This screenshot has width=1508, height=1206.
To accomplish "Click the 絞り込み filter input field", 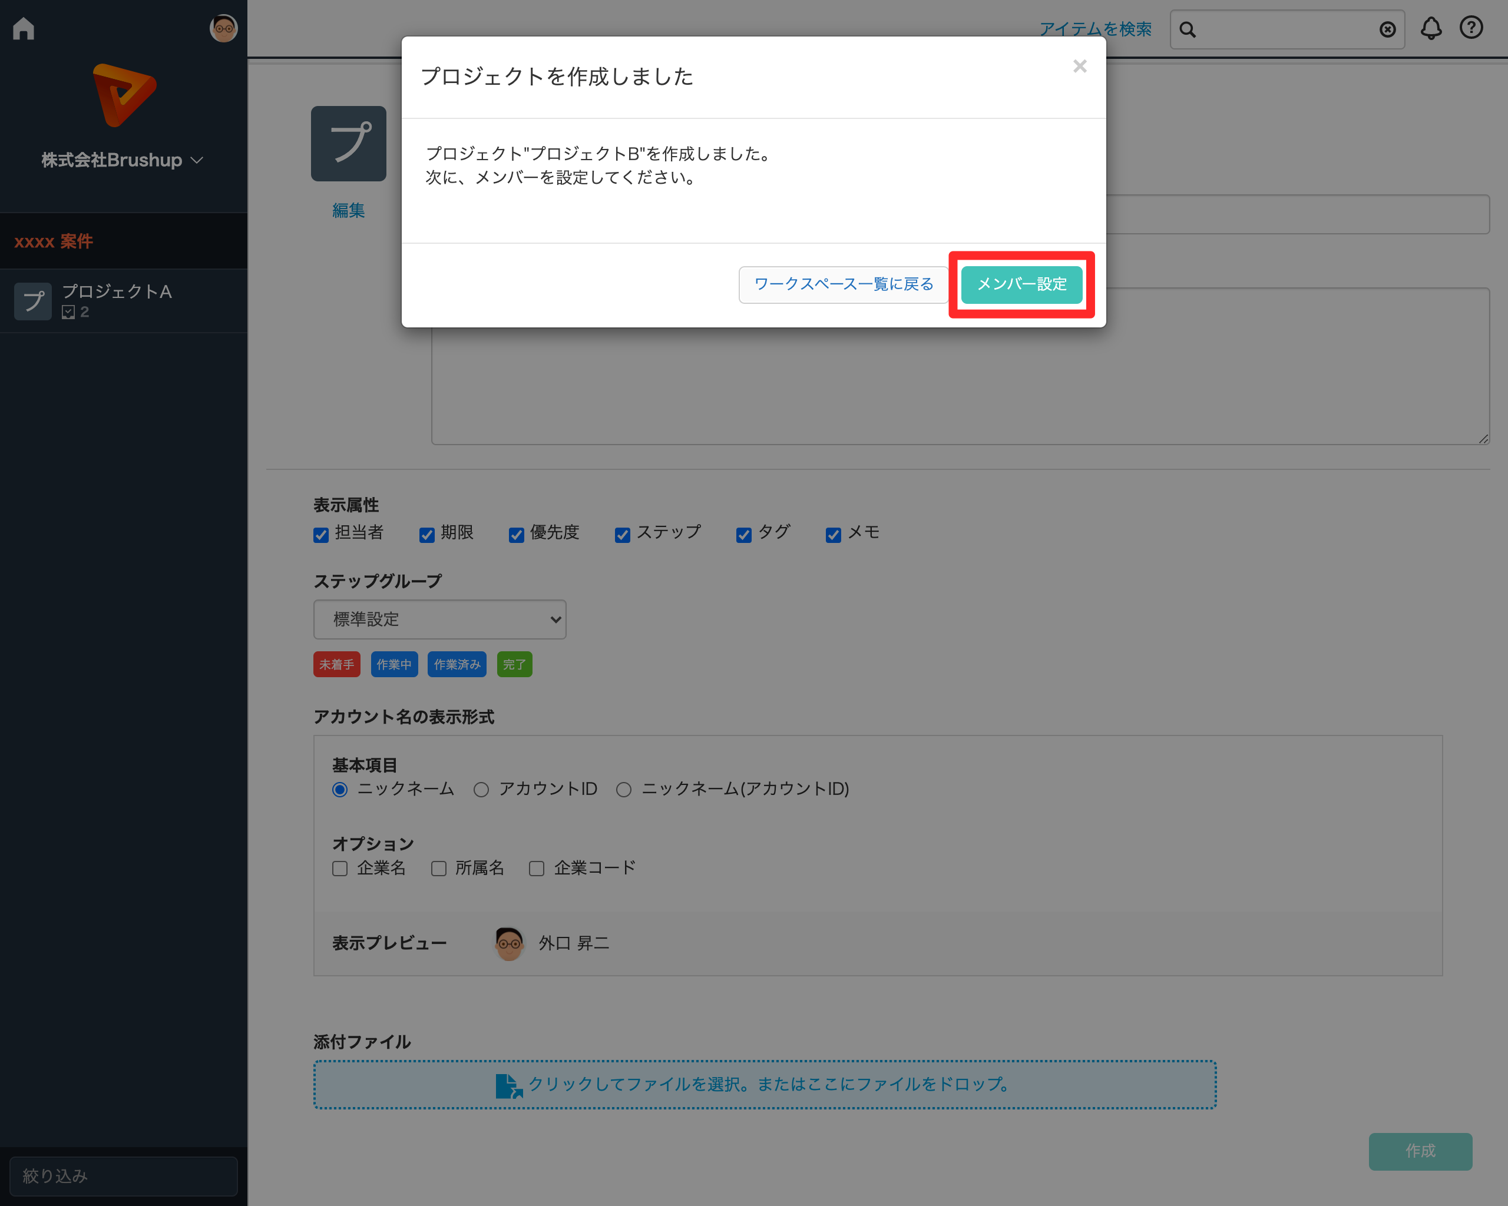I will click(124, 1176).
